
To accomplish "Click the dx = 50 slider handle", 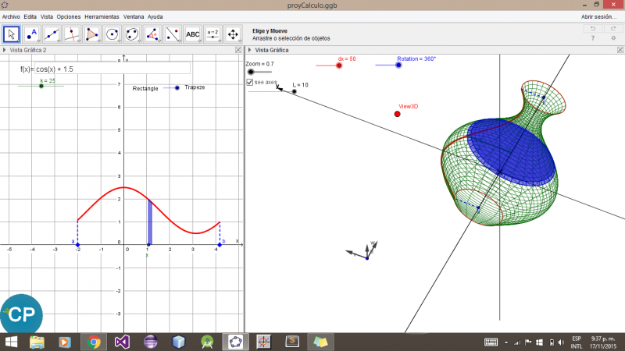I will (x=339, y=66).
